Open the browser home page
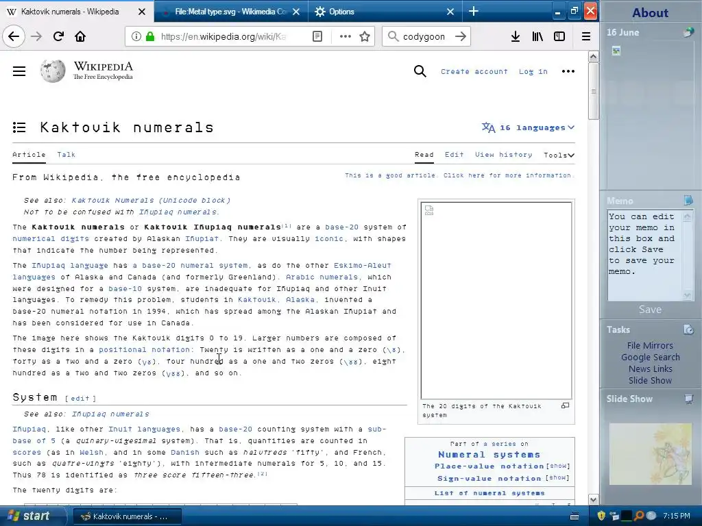702x526 pixels. tap(80, 36)
